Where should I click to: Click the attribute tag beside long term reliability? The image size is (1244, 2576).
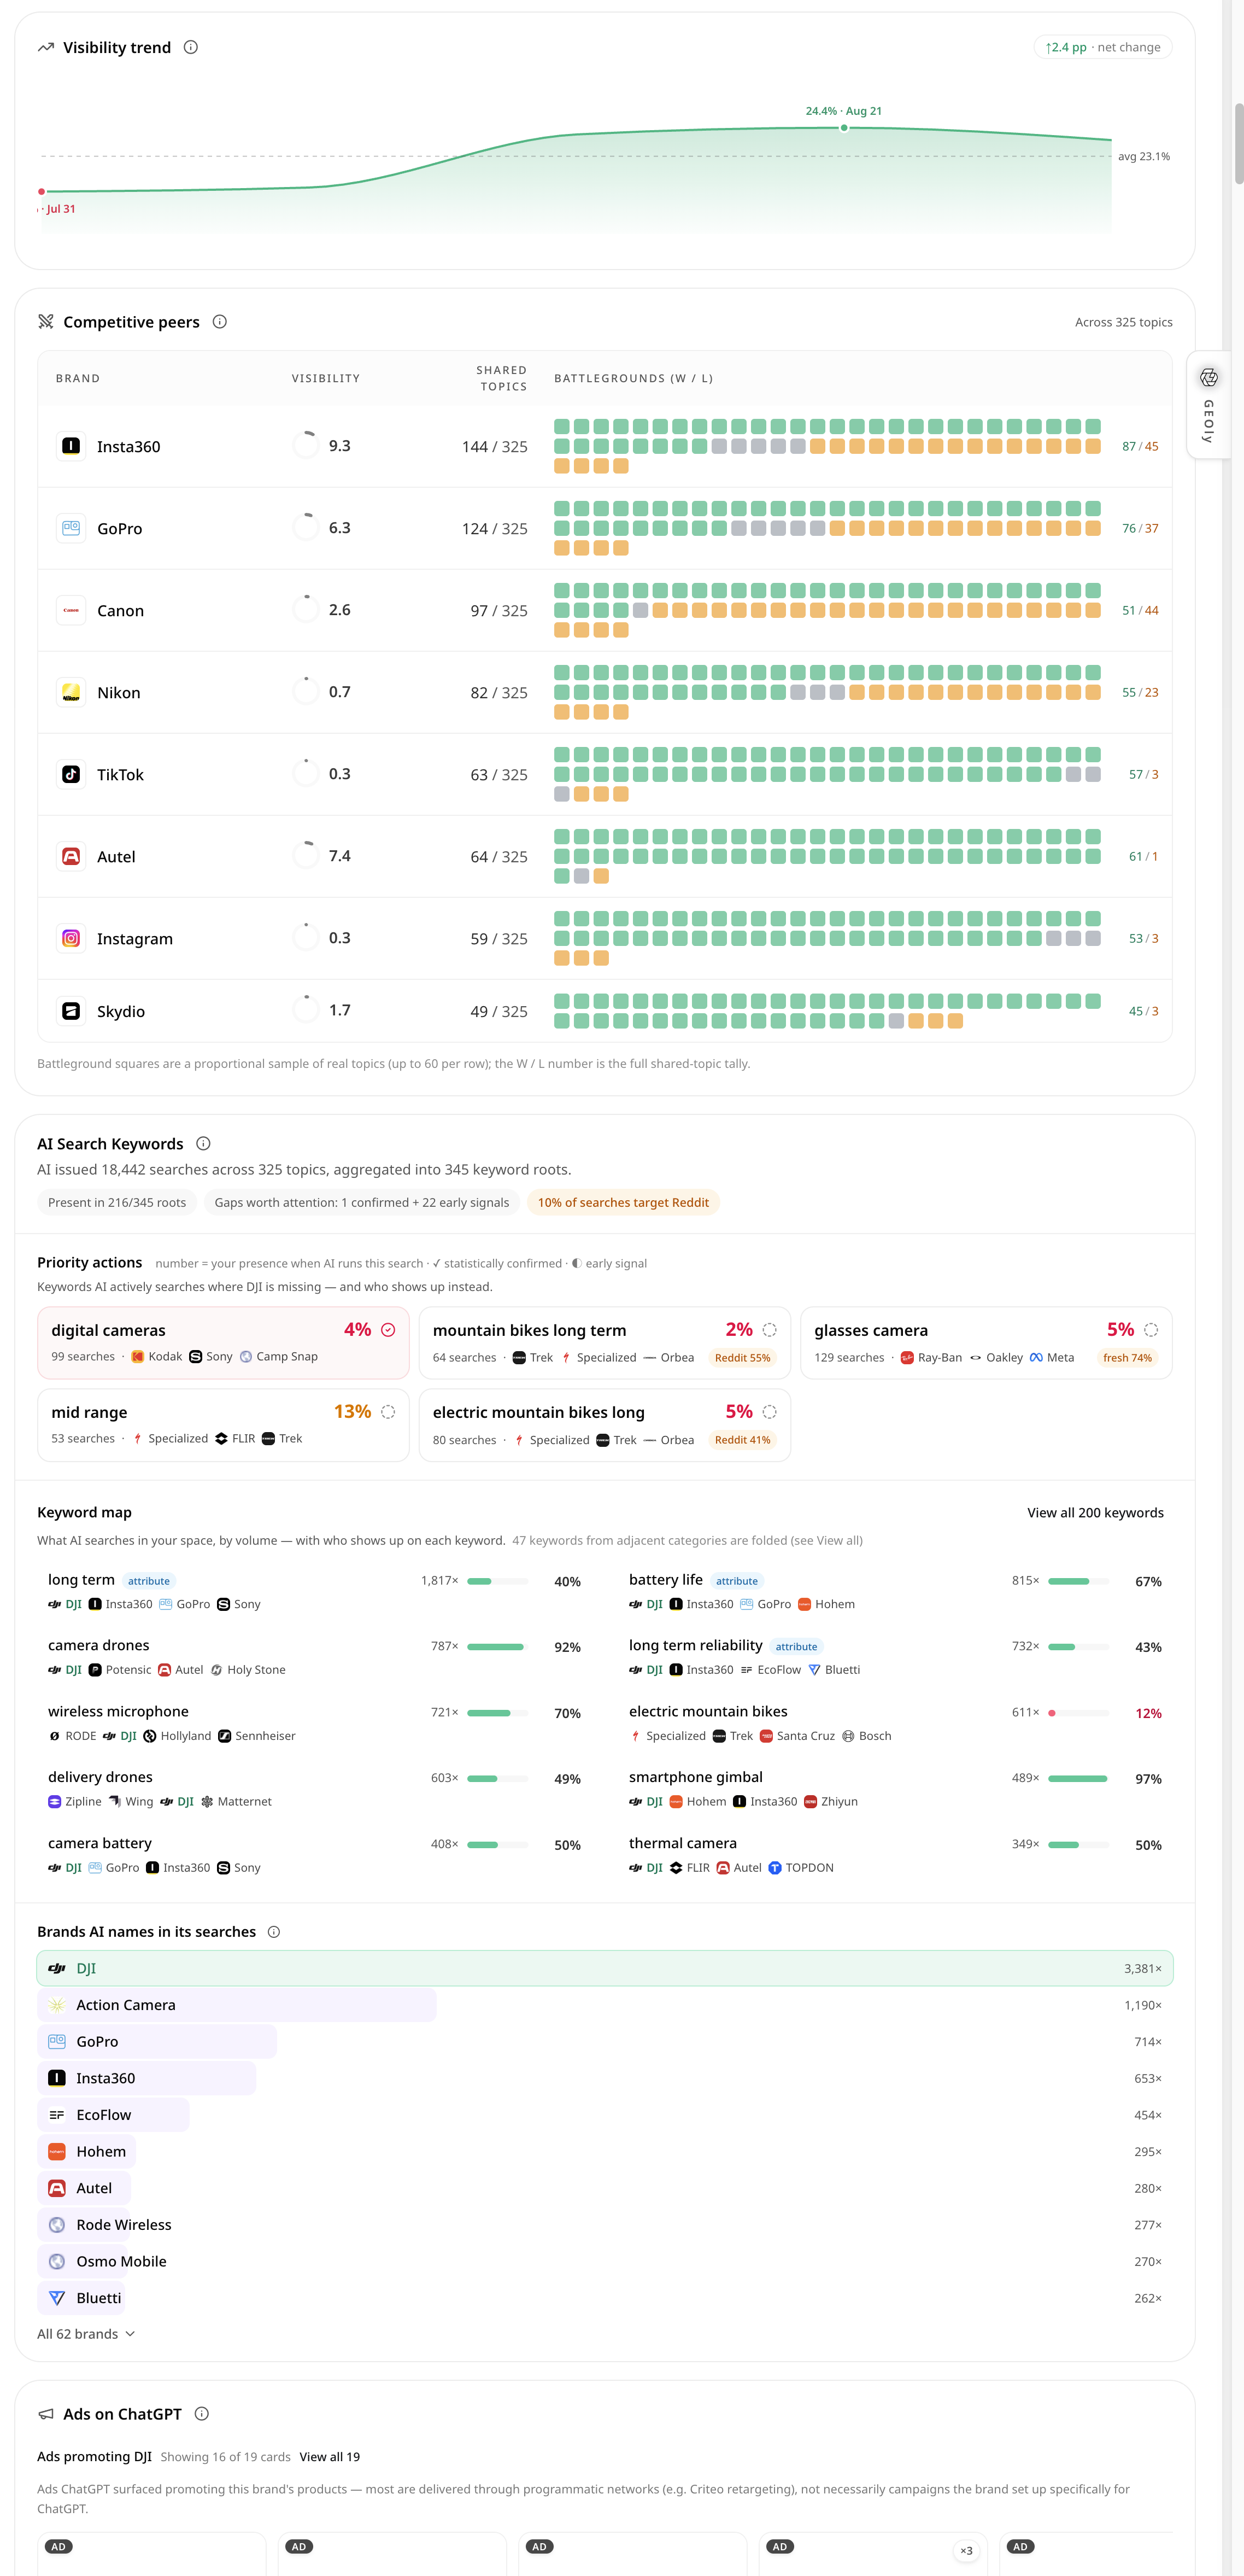point(796,1647)
